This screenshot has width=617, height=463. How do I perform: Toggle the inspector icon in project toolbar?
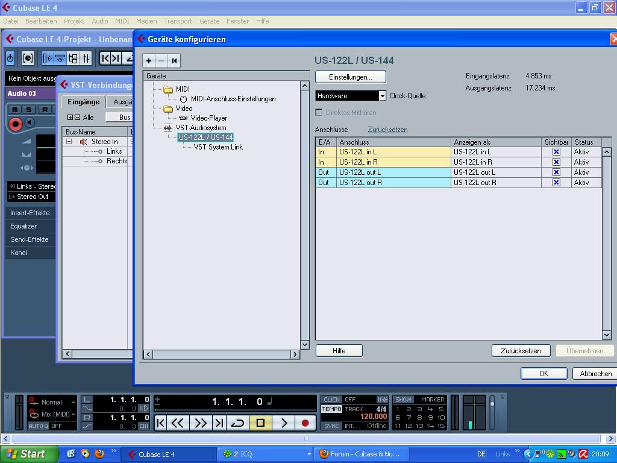pyautogui.click(x=47, y=58)
